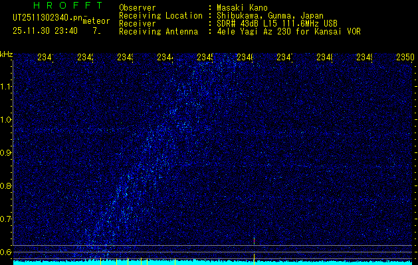Click the kHz axis unit label
Image resolution: width=418 pixels, height=265 pixels.
coord(7,54)
